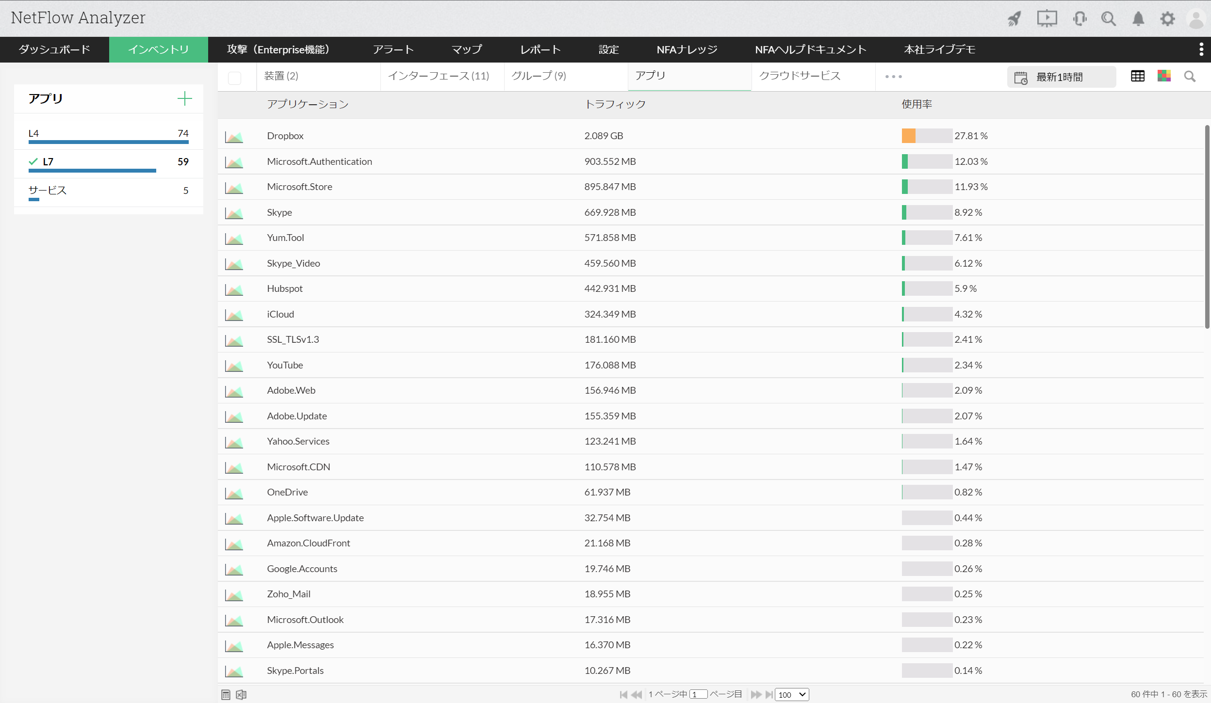Open the 最新1時間 time range selector

click(1061, 77)
